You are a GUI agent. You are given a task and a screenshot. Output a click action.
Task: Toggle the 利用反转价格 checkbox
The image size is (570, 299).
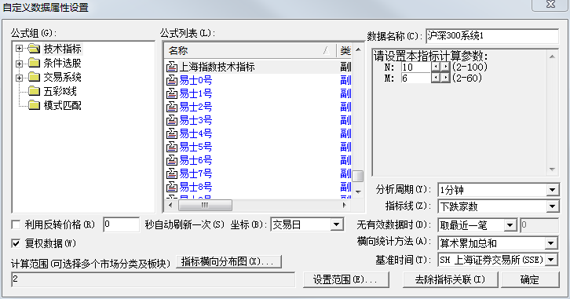click(16, 225)
